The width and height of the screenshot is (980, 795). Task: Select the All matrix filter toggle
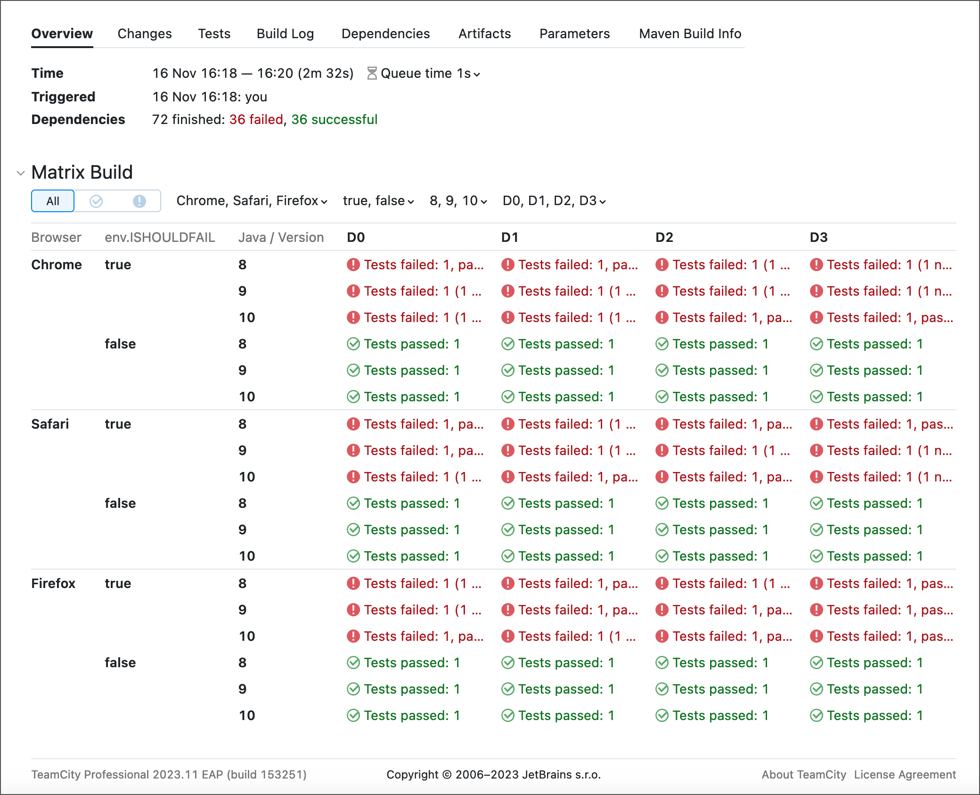pyautogui.click(x=52, y=201)
